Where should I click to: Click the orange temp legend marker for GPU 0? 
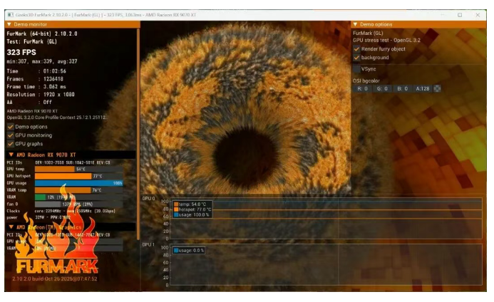[176, 204]
